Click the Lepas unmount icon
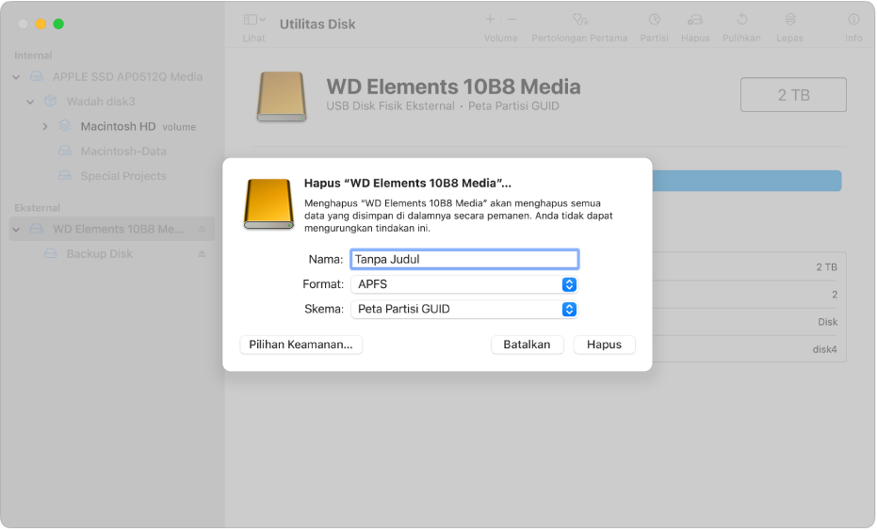Image resolution: width=877 pixels, height=531 pixels. [789, 20]
